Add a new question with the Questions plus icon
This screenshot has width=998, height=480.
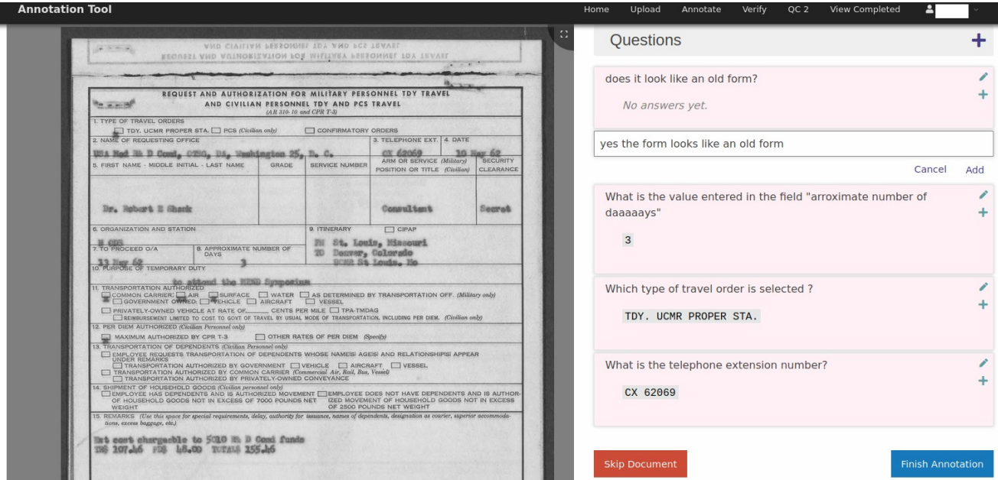pos(977,41)
